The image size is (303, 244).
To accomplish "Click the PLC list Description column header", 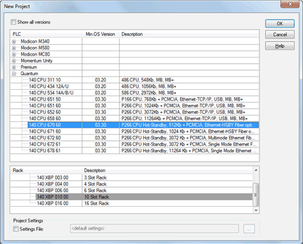I will [189, 34].
